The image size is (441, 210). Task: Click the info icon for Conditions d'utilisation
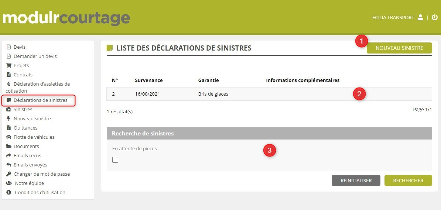[x=9, y=193]
